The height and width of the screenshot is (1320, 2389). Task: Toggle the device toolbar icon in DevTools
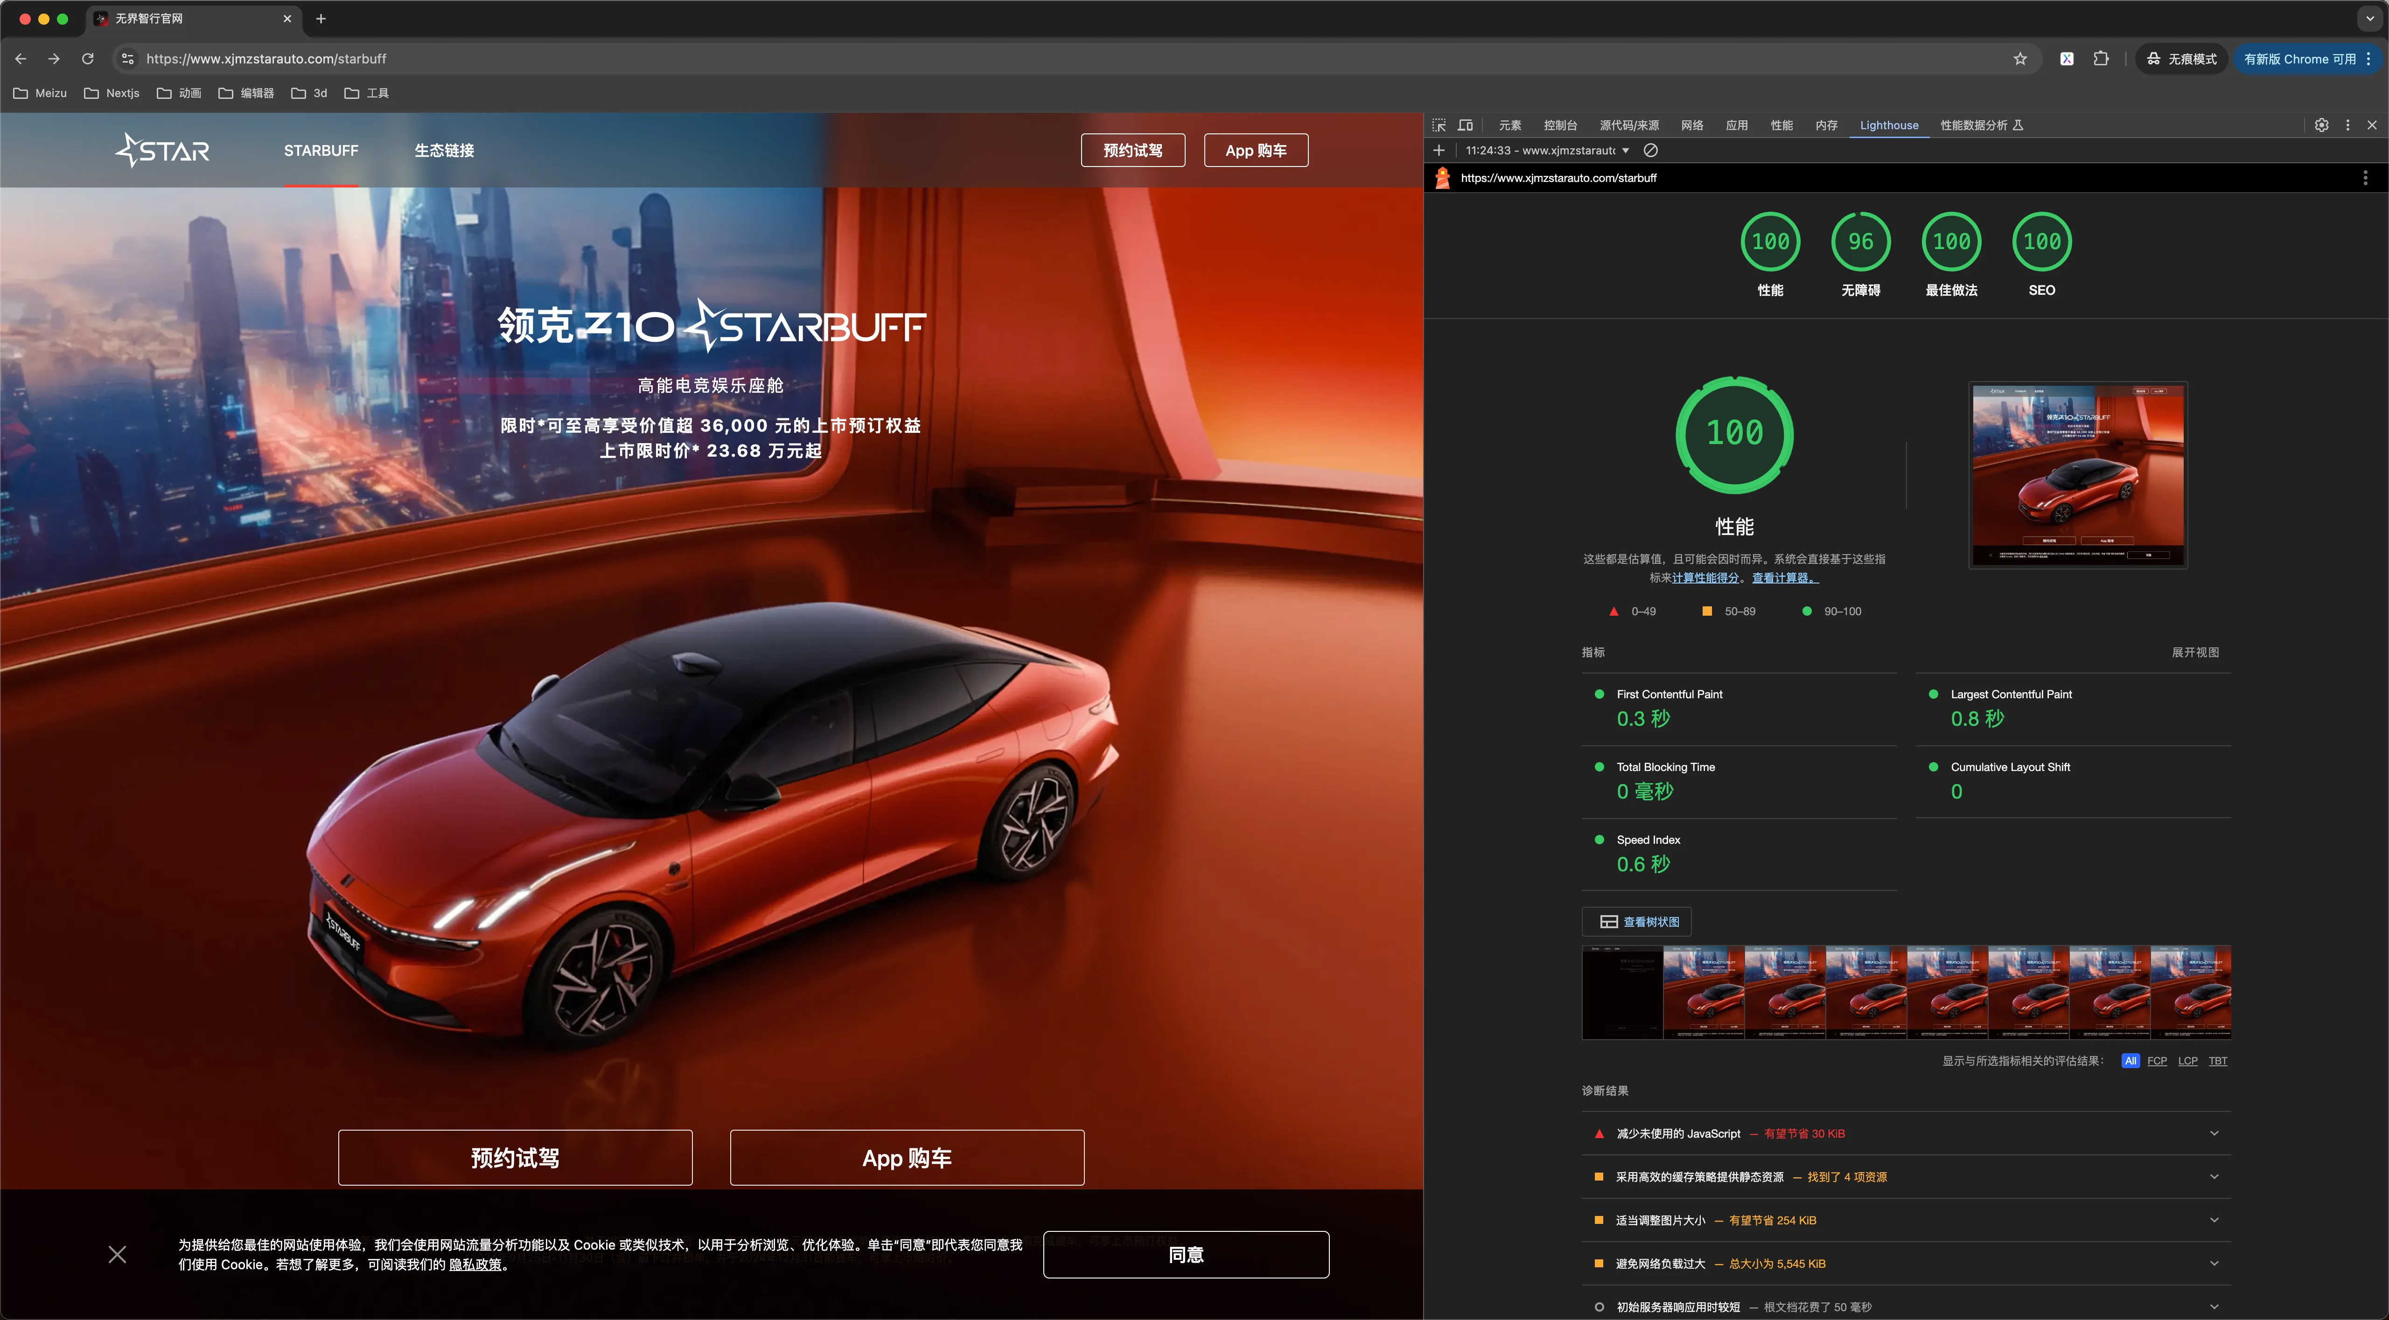pos(1465,125)
